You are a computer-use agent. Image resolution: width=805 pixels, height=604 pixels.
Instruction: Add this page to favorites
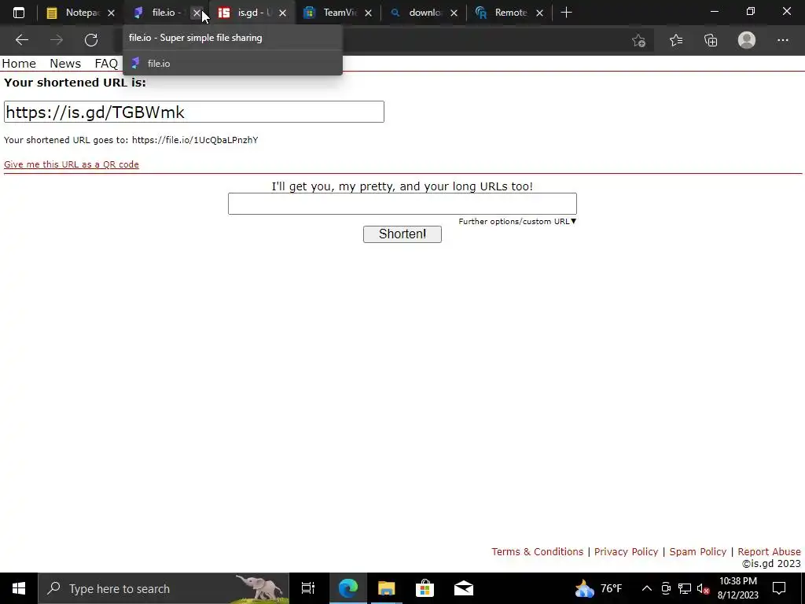[638, 40]
